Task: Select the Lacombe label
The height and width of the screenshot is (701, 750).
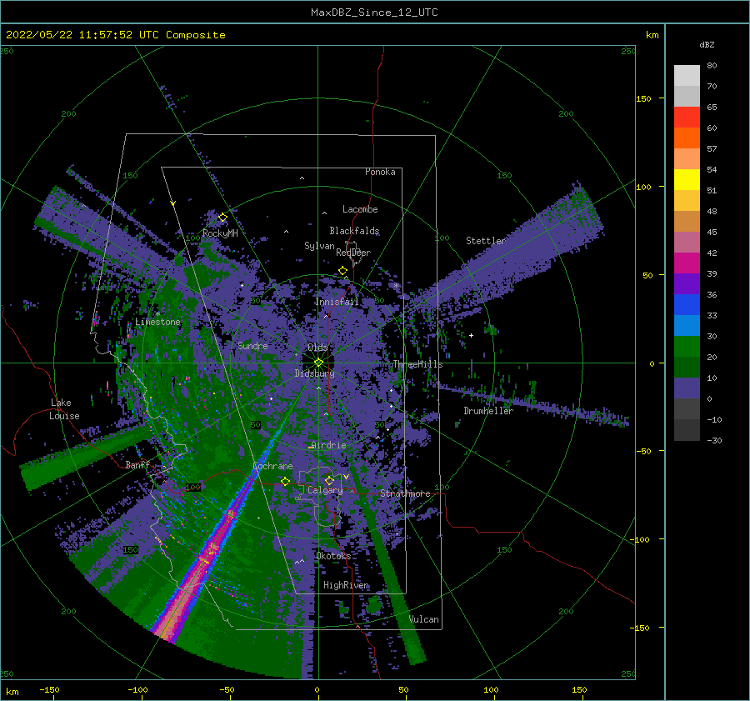Action: click(x=360, y=209)
